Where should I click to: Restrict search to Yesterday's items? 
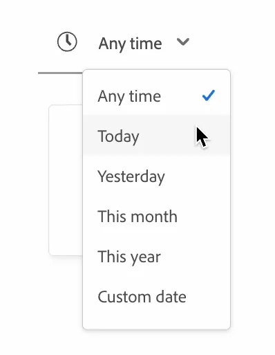[156, 176]
